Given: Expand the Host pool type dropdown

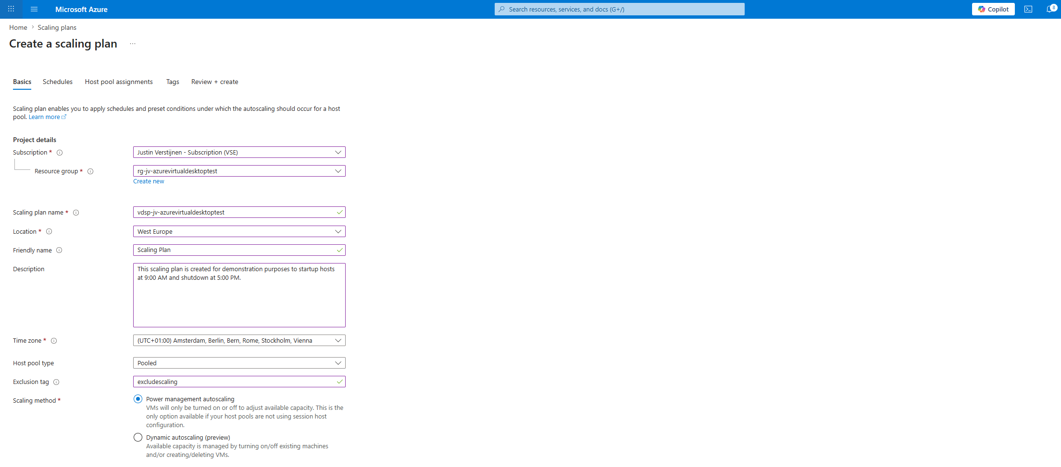Looking at the screenshot, I should pos(239,363).
